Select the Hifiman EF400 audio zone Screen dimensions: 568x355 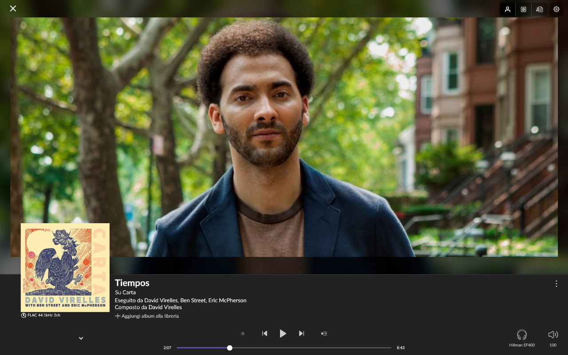[x=522, y=338]
